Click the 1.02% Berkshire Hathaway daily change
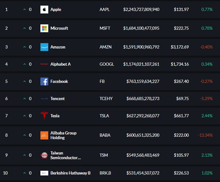The width and height of the screenshot is (220, 182). click(207, 173)
